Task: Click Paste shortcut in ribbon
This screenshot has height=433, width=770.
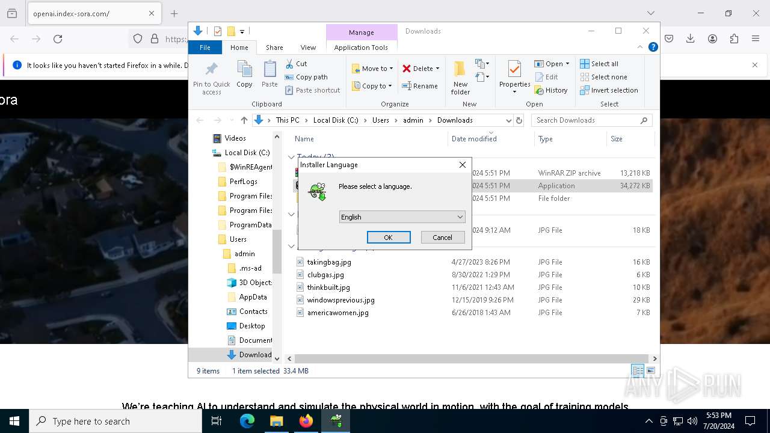Action: pyautogui.click(x=312, y=90)
